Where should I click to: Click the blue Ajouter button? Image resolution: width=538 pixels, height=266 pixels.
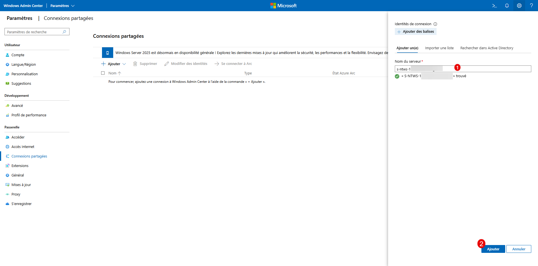click(493, 249)
